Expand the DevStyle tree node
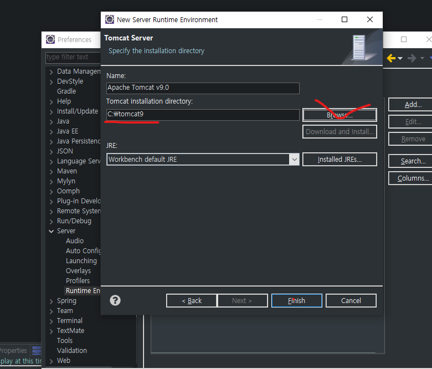This screenshot has height=369, width=432. click(x=52, y=82)
